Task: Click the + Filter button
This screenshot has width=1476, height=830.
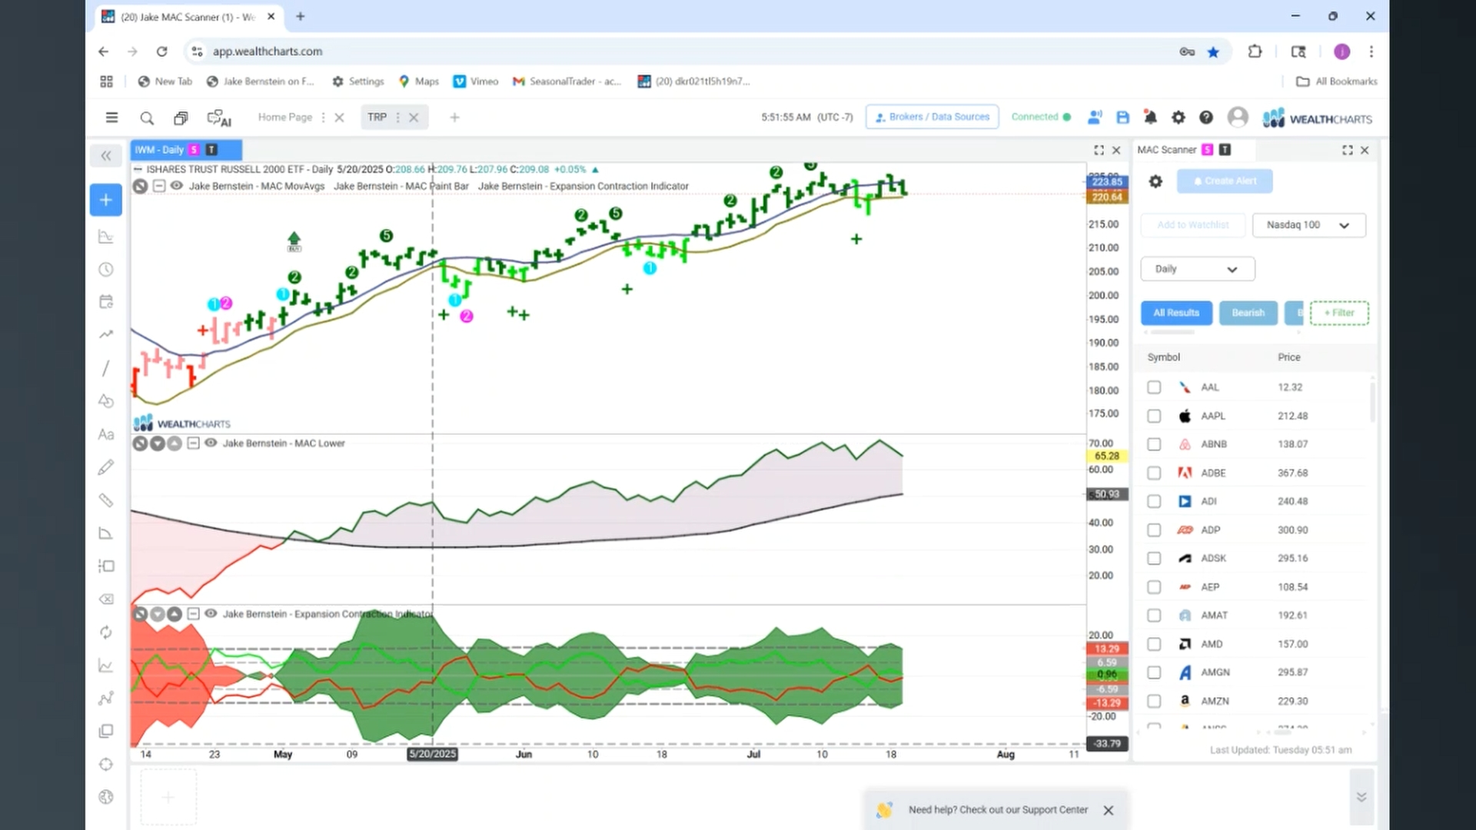Action: tap(1339, 313)
